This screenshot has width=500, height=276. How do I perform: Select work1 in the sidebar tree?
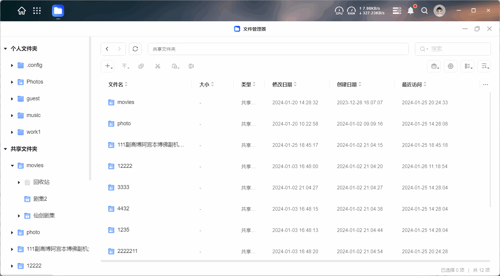(33, 132)
